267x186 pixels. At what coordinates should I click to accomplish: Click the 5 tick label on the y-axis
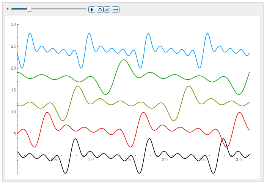pyautogui.click(x=15, y=134)
